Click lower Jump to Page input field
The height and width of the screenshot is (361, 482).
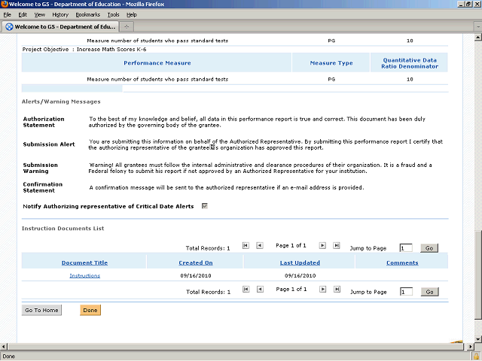coord(406,292)
